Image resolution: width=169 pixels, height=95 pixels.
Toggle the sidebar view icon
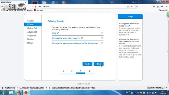(158, 7)
